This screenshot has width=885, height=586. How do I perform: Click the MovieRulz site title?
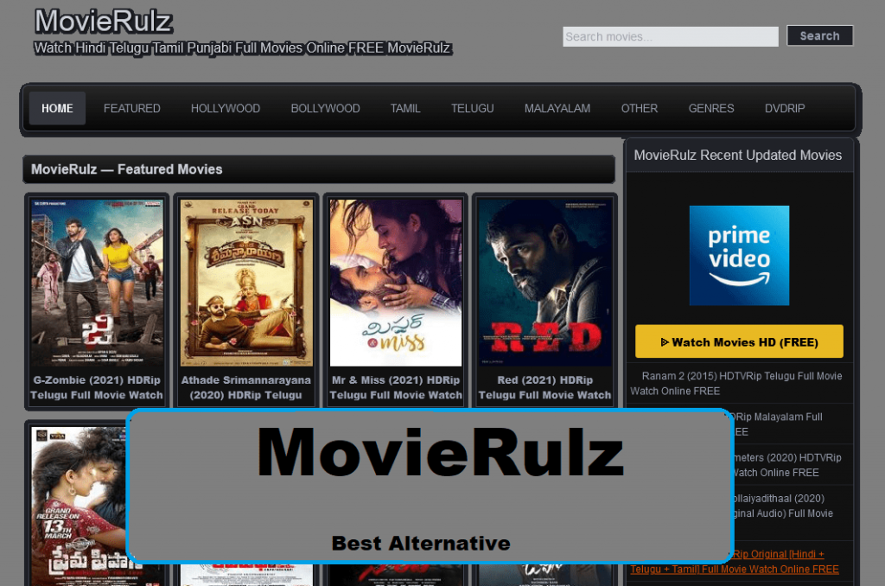point(103,21)
